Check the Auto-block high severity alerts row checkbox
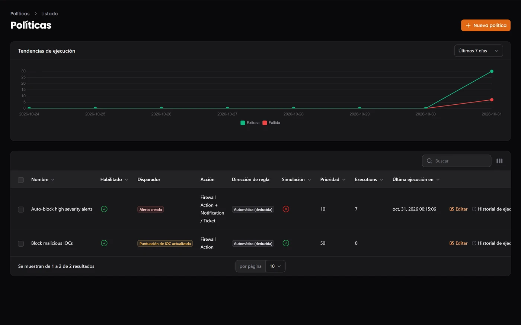 click(x=21, y=209)
